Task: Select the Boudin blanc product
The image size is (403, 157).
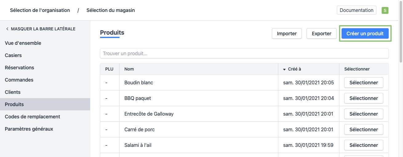Action: [x=363, y=82]
